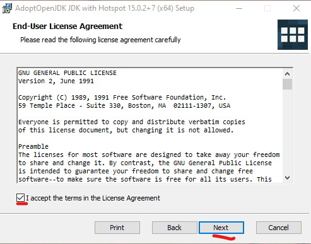The height and width of the screenshot is (244, 311).
Task: Click the installer icon in the title bar
Action: coord(7,8)
